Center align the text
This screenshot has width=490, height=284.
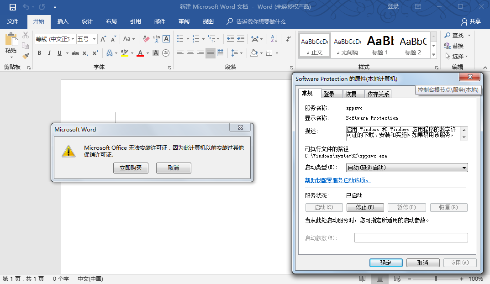(x=190, y=53)
